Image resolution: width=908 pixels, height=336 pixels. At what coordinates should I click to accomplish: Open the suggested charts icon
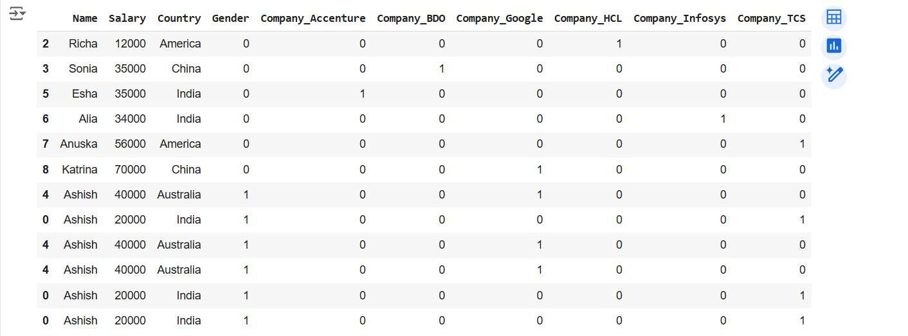(x=834, y=46)
